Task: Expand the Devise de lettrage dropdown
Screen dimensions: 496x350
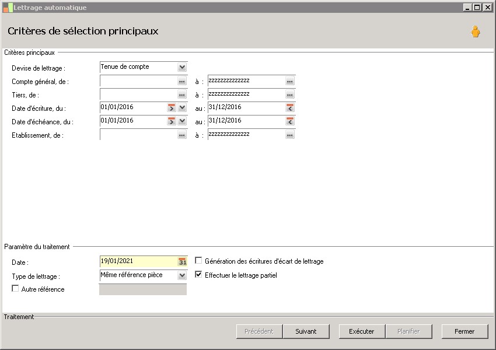Action: coord(182,68)
